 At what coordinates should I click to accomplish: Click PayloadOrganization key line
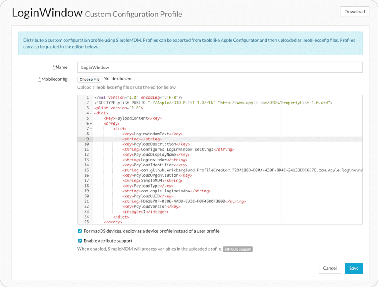(x=157, y=175)
